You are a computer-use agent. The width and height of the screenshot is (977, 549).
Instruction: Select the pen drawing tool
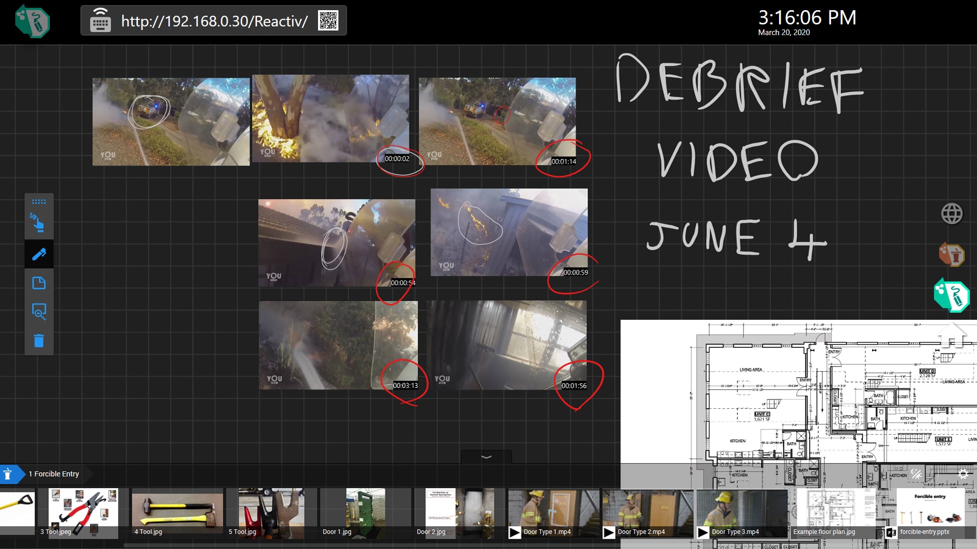(39, 254)
